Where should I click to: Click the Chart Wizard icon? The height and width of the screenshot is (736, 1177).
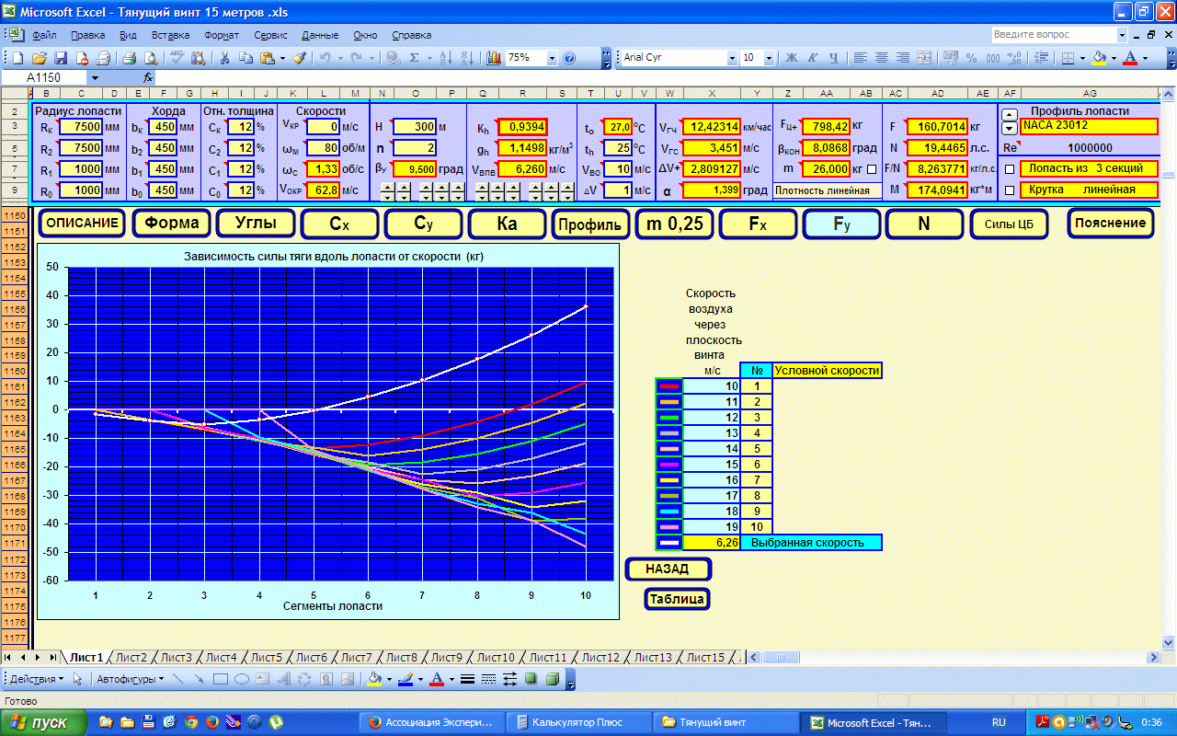tap(493, 57)
